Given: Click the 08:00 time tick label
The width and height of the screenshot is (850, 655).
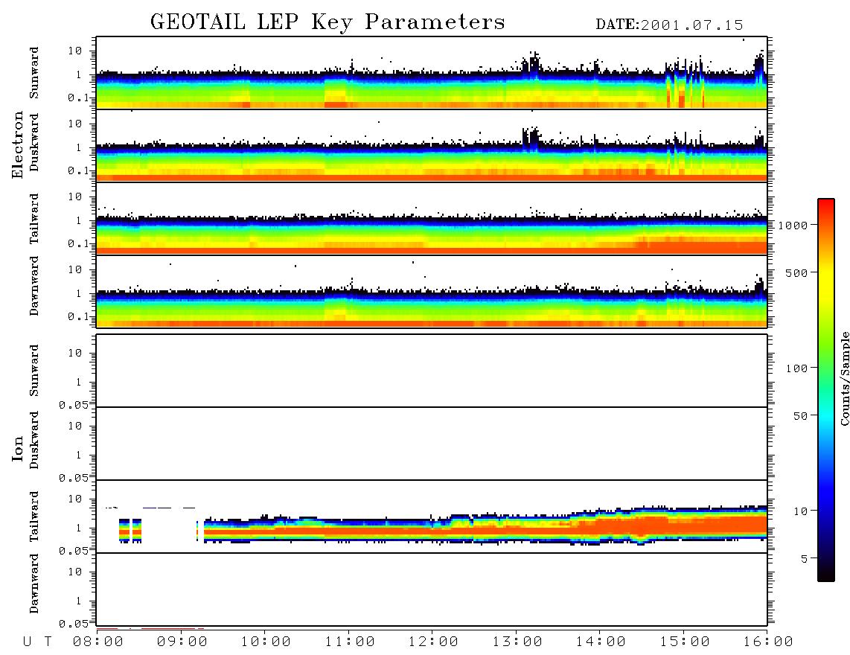Looking at the screenshot, I should pos(98,642).
